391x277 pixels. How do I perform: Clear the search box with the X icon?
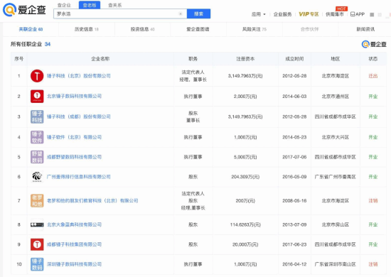click(181, 13)
